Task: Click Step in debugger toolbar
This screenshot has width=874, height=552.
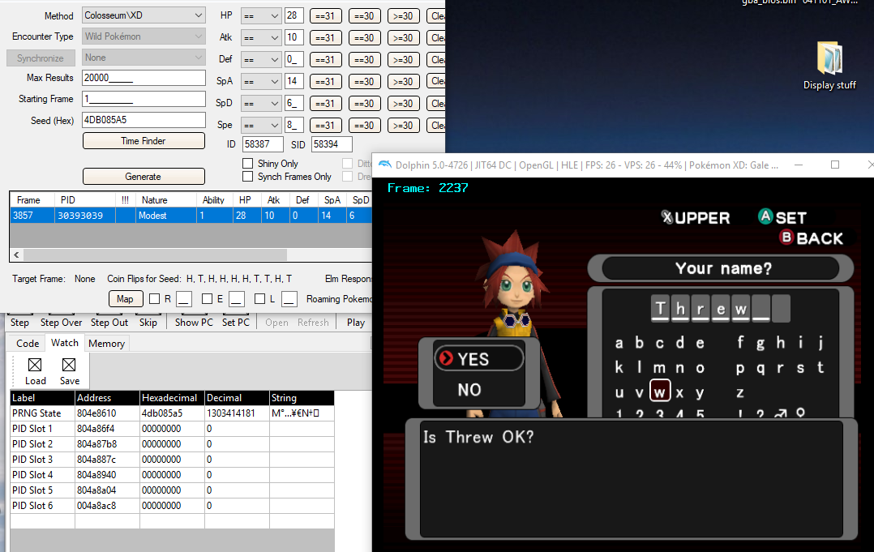Action: (x=19, y=323)
